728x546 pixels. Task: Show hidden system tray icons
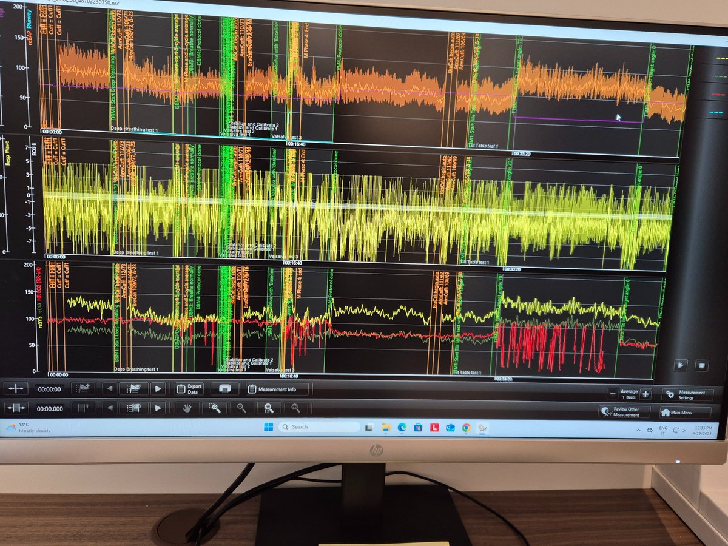coord(638,430)
